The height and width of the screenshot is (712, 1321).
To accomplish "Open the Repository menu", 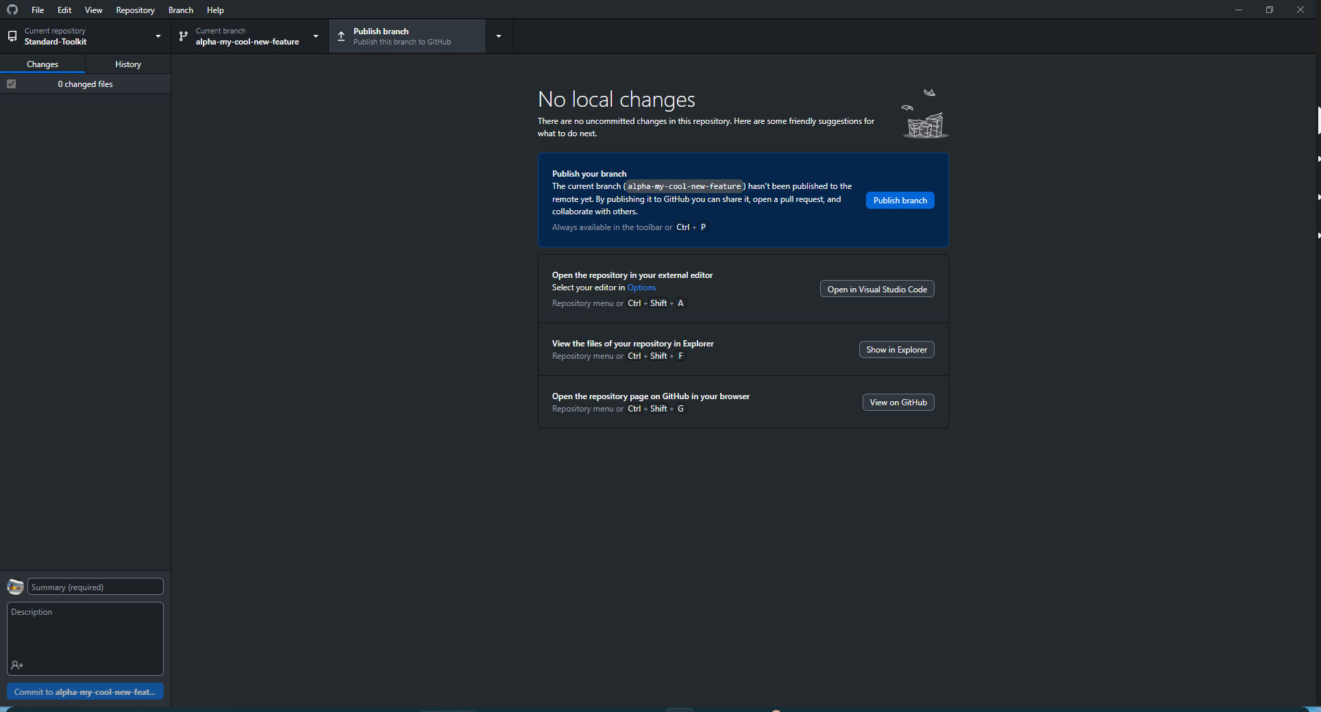I will click(x=135, y=10).
